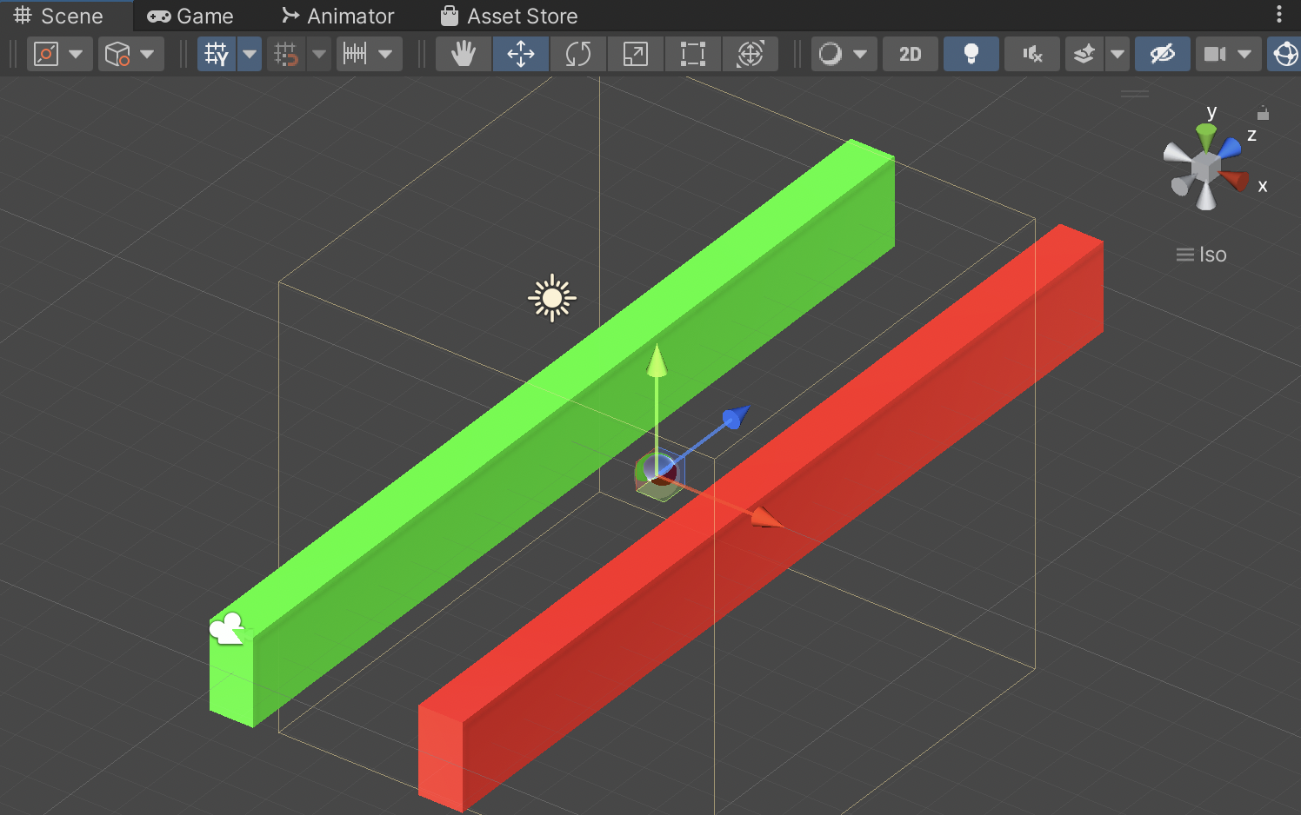1301x815 pixels.
Task: Click the red X axis cone on gizmo
Action: tap(1234, 180)
